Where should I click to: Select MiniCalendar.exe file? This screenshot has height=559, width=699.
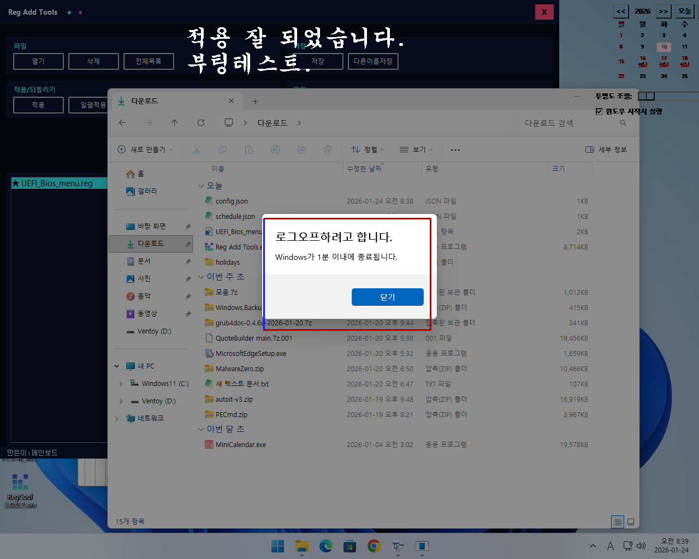(240, 444)
